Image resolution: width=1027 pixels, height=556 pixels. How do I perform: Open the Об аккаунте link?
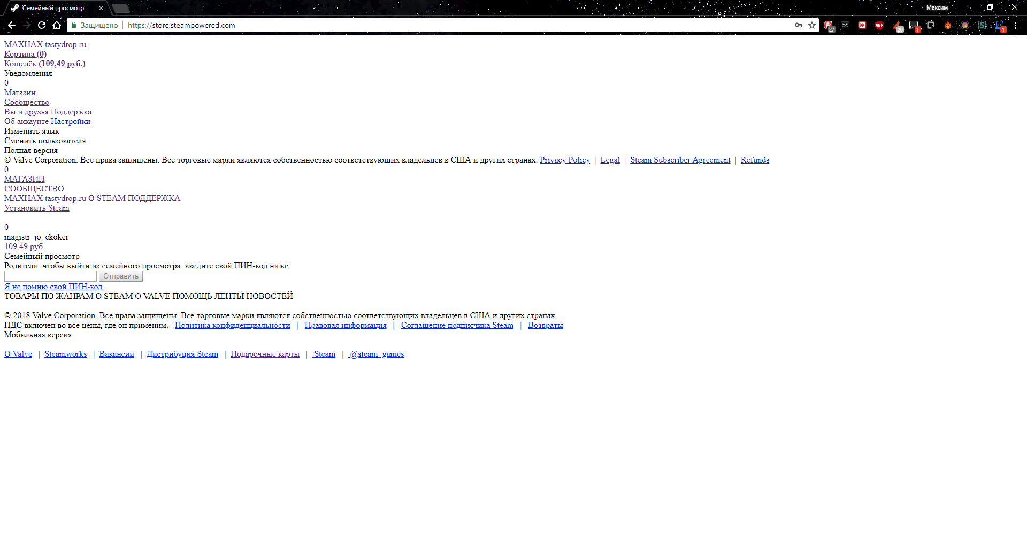[x=26, y=121]
